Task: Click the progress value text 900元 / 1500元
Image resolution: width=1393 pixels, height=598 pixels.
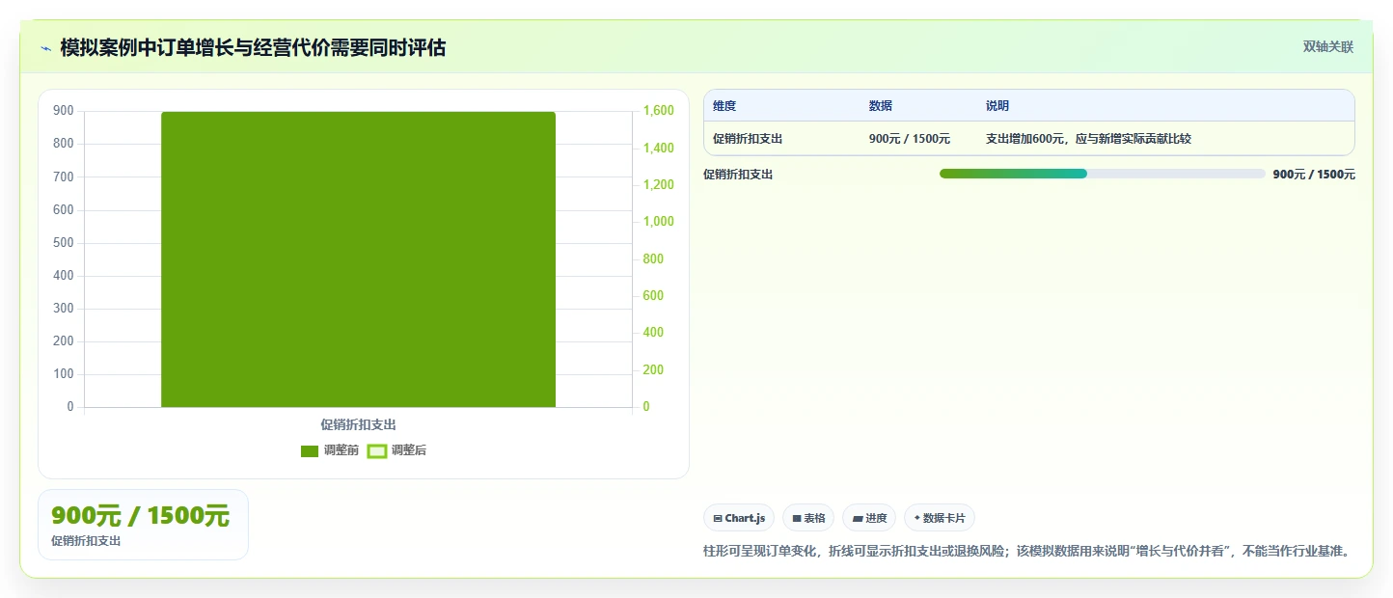Action: [x=1314, y=175]
